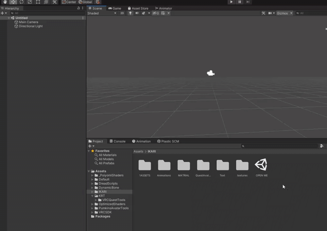The image size is (327, 231).
Task: Select All Materials favorite
Action: (107, 155)
